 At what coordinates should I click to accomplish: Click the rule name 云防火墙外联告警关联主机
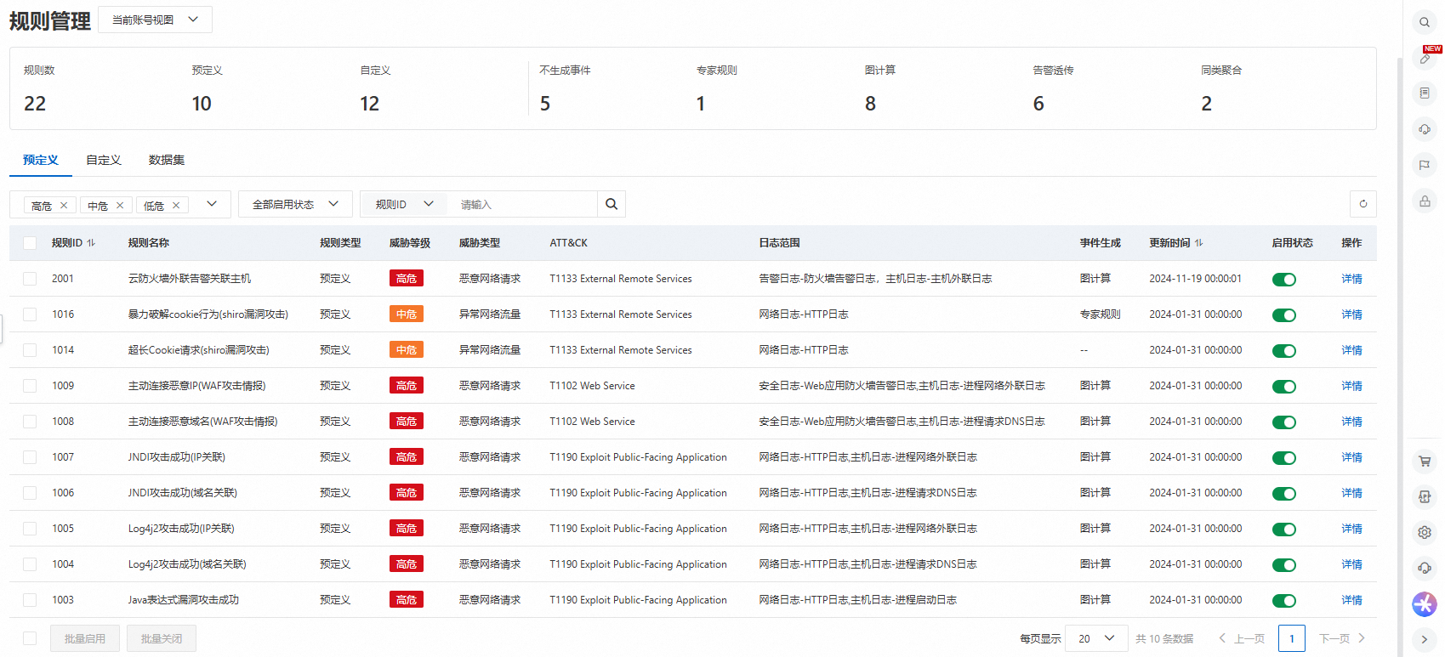click(x=190, y=279)
